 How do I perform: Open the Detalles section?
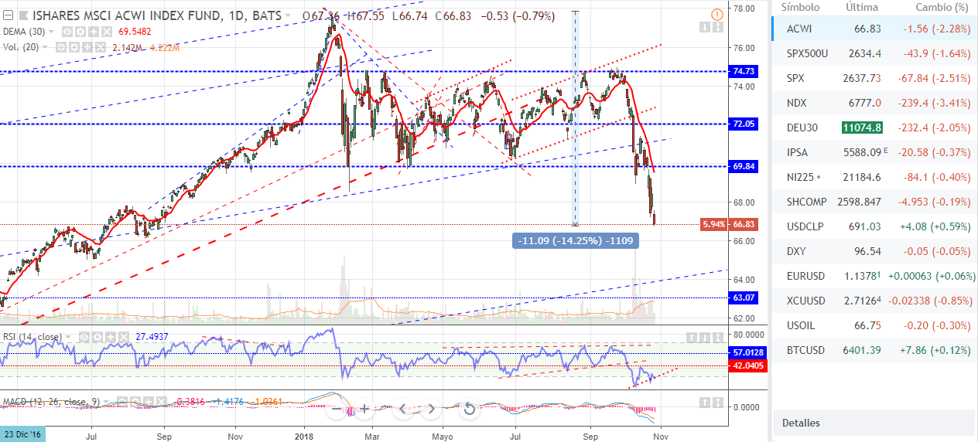[x=874, y=423]
